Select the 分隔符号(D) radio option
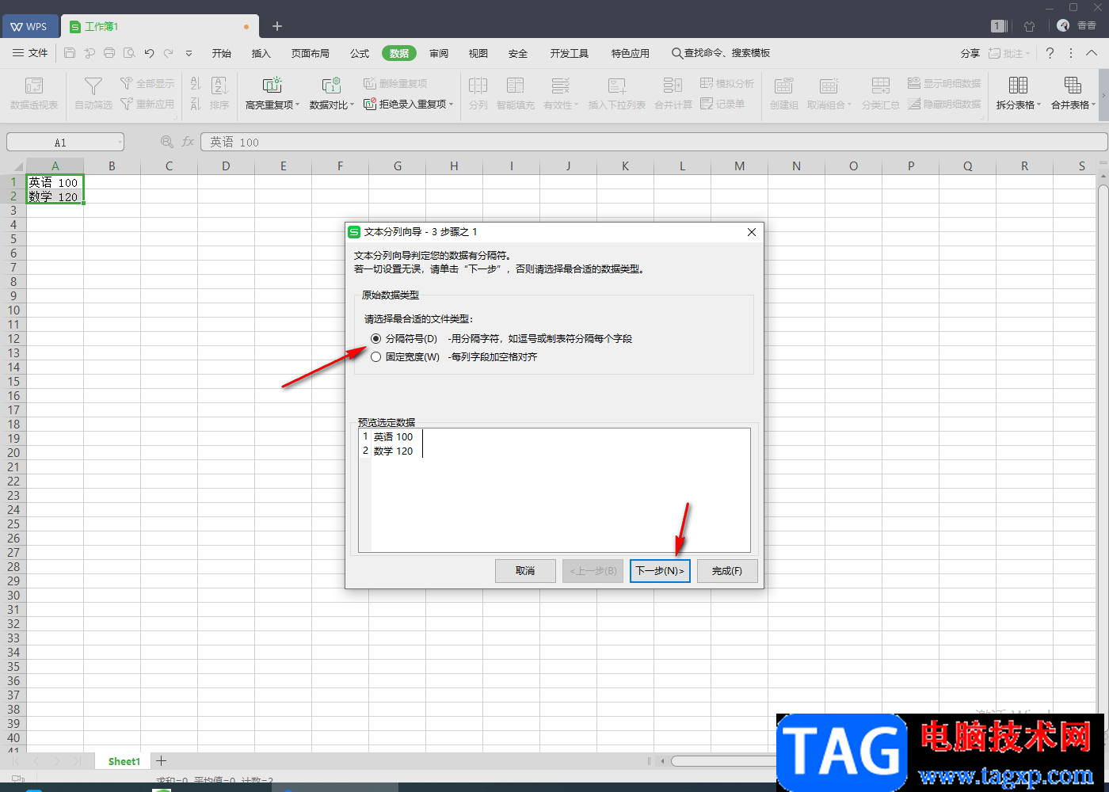The height and width of the screenshot is (792, 1109). [375, 338]
